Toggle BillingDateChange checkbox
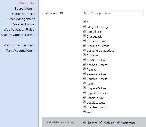The width and height of the screenshot is (146, 127). point(84,27)
